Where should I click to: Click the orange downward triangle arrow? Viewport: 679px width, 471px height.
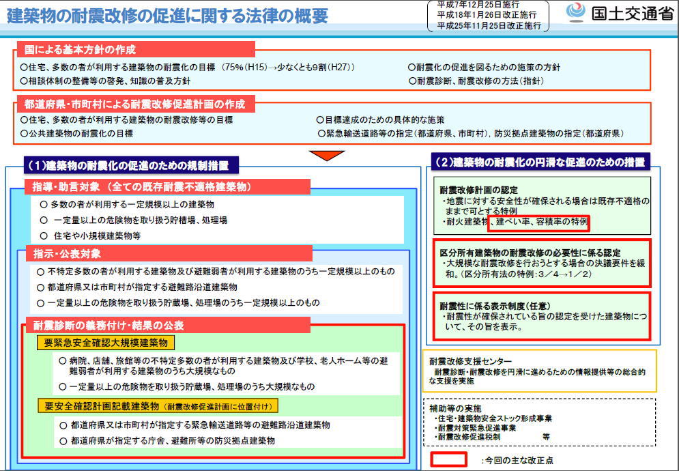pyautogui.click(x=327, y=155)
